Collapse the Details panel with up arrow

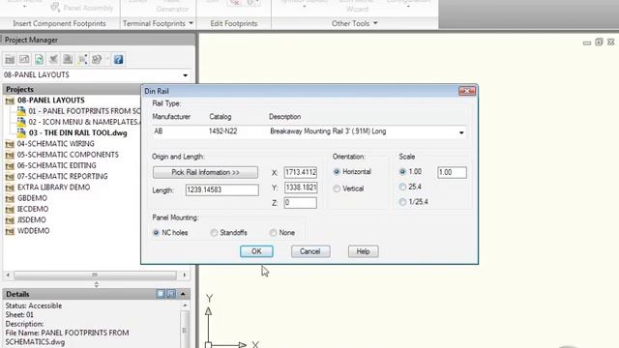point(183,294)
